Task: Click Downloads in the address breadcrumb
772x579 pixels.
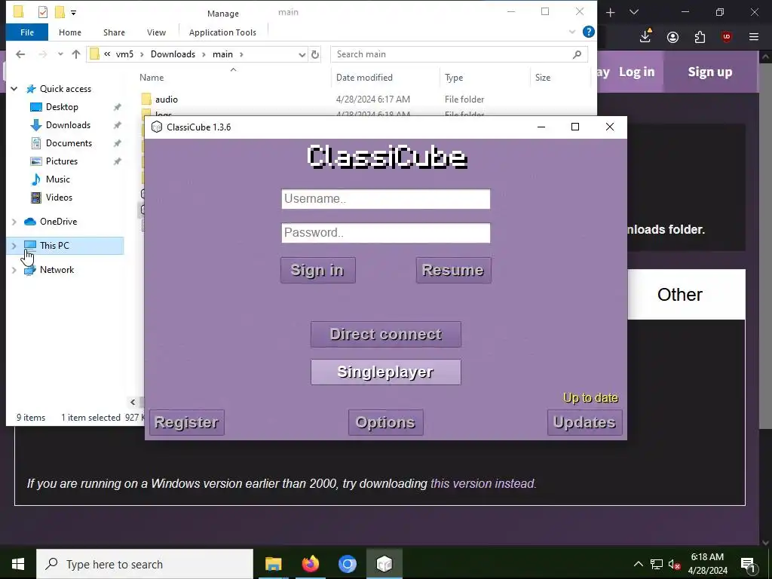Action: click(173, 54)
